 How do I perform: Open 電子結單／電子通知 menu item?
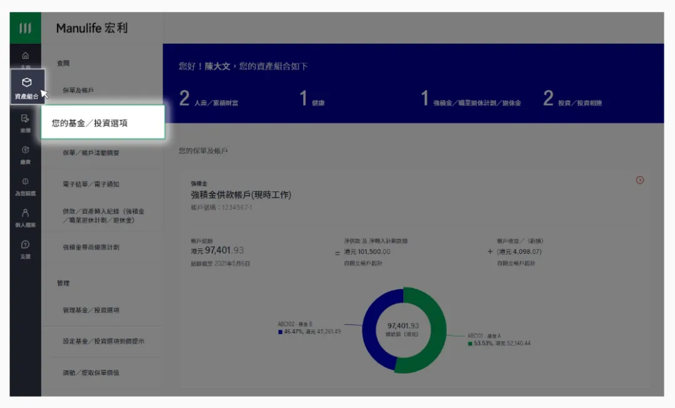91,185
